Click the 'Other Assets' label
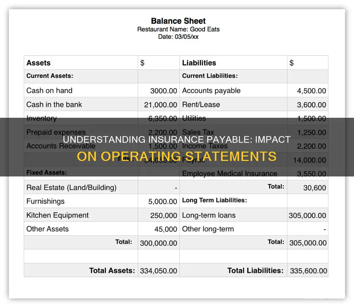The height and width of the screenshot is (307, 354). tap(47, 229)
